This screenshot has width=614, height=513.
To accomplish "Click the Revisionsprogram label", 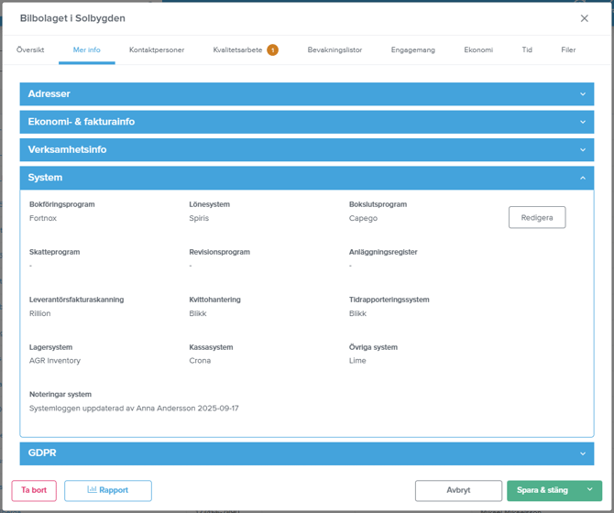I will [219, 252].
